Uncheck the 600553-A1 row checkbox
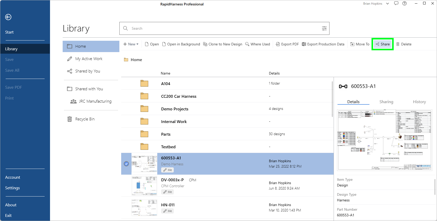This screenshot has width=437, height=221. click(x=126, y=164)
